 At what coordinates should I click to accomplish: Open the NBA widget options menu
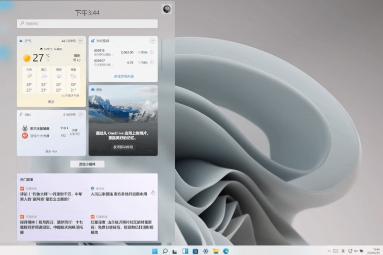(x=81, y=115)
